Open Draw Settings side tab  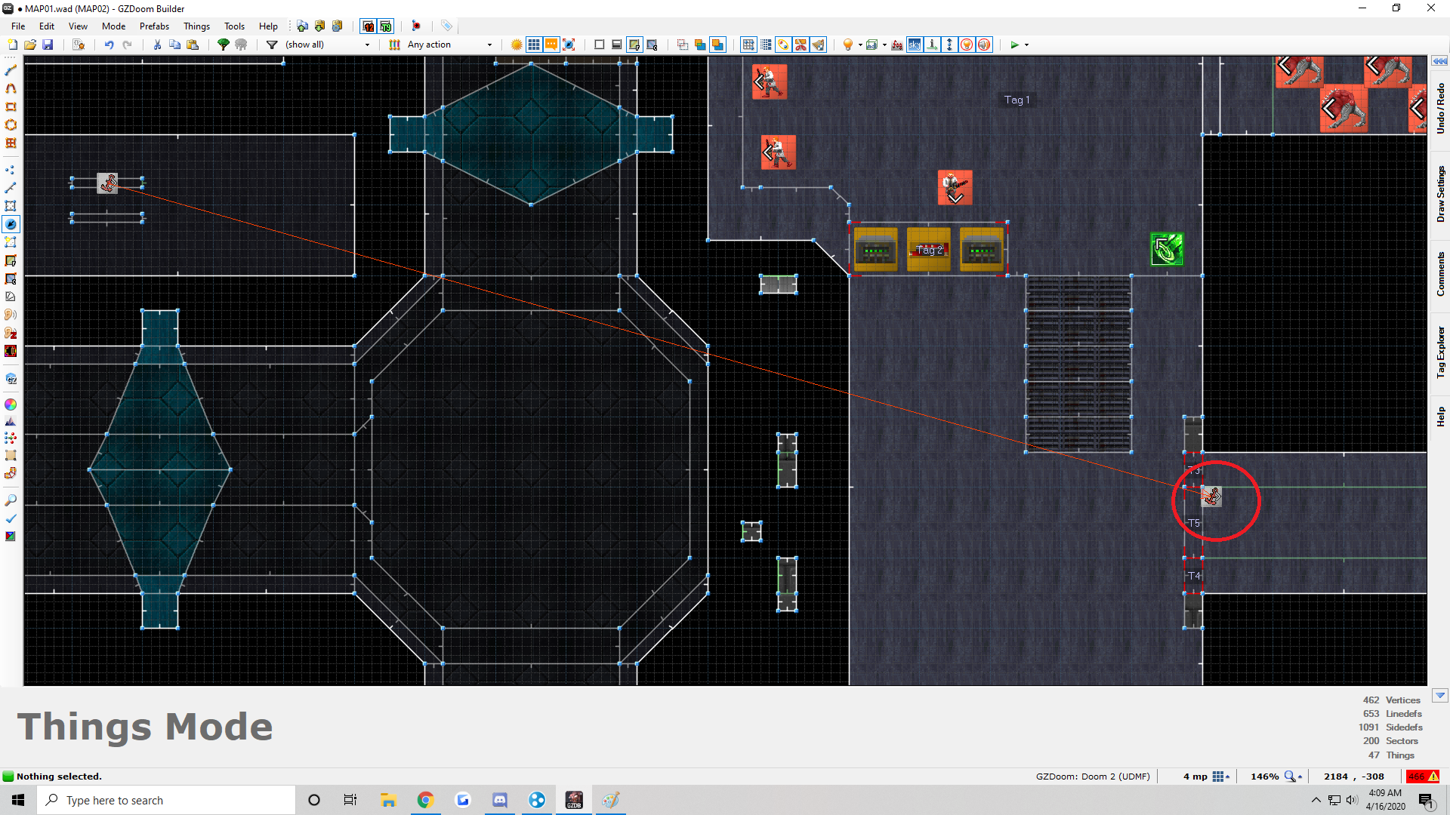click(x=1440, y=194)
